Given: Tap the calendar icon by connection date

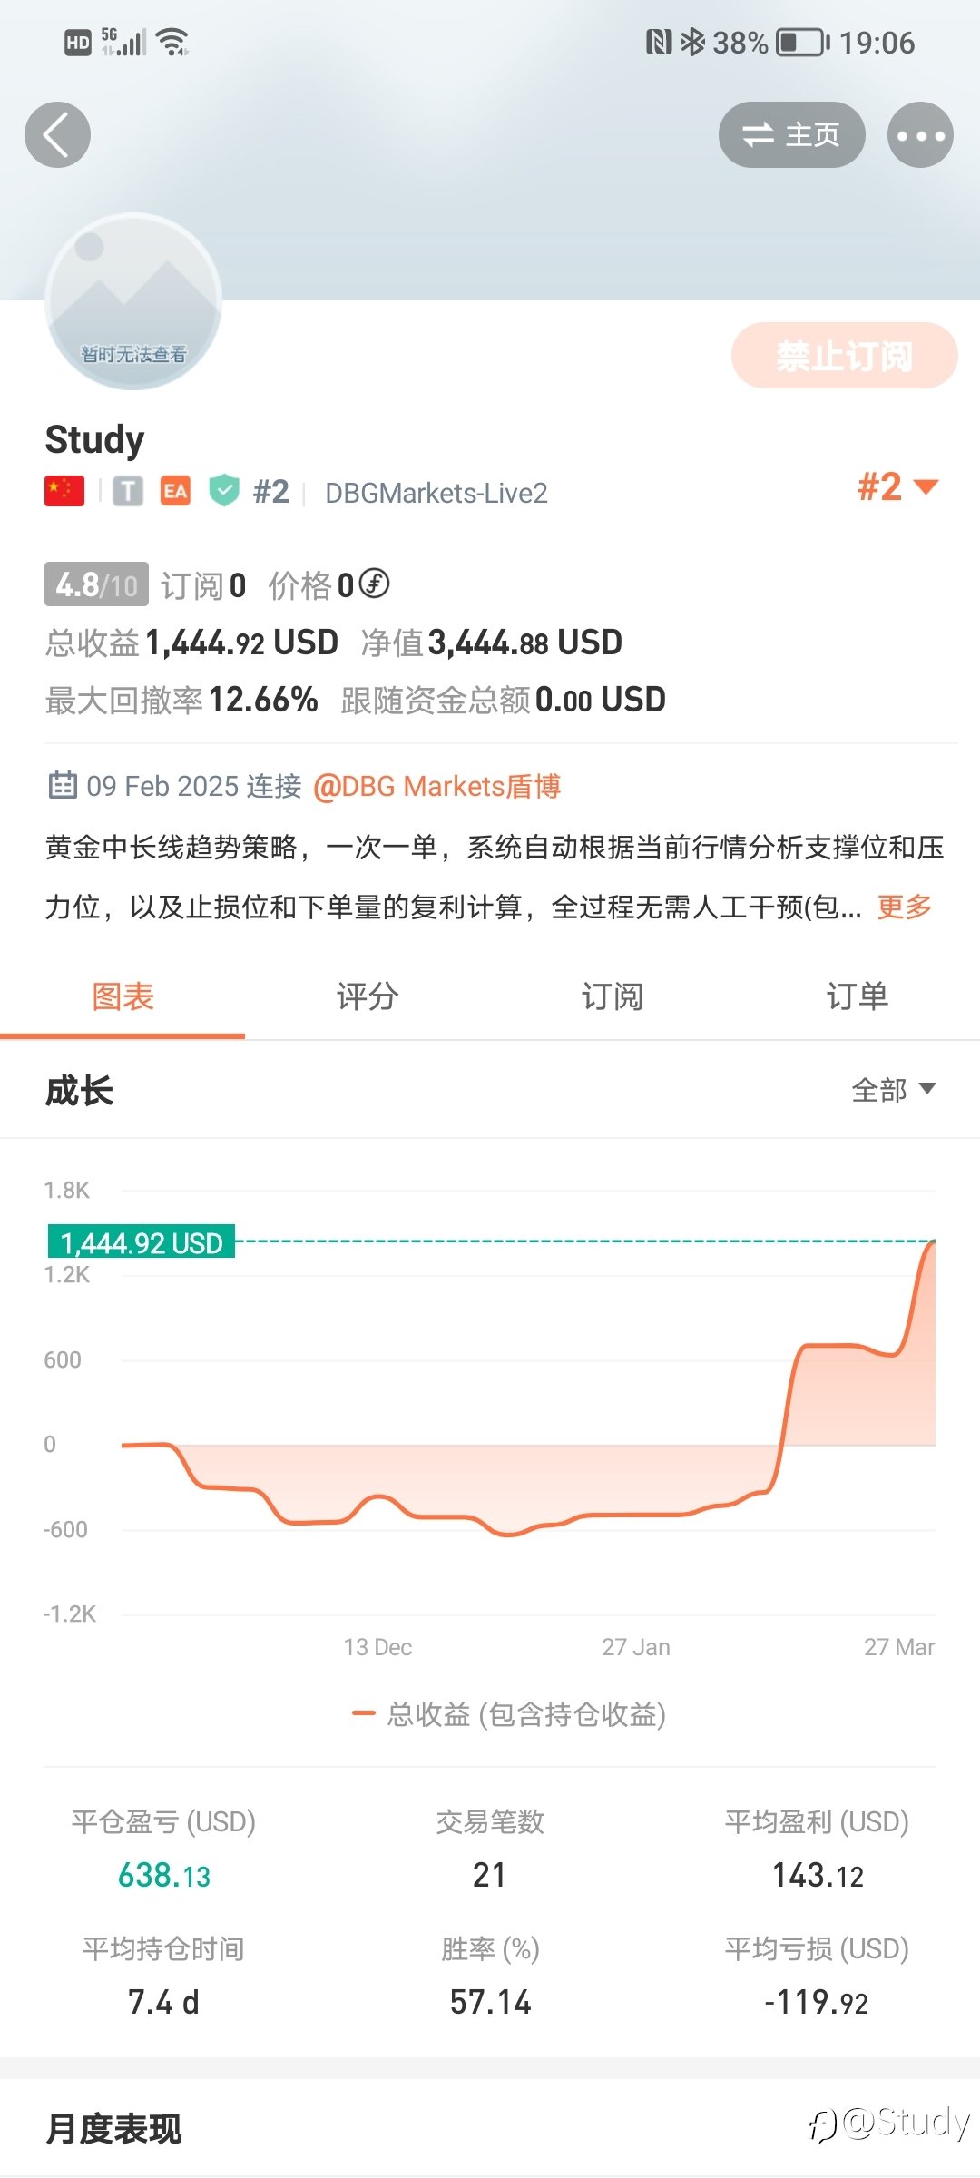Looking at the screenshot, I should click(x=63, y=785).
